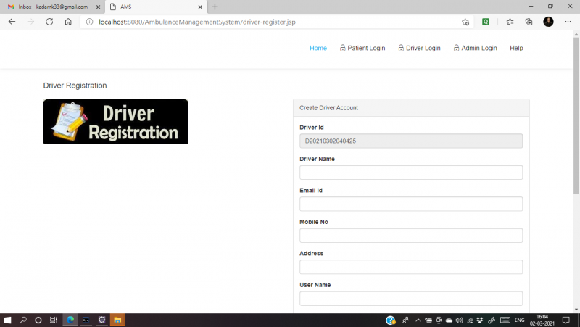Focus the Mobile No input

pyautogui.click(x=411, y=235)
